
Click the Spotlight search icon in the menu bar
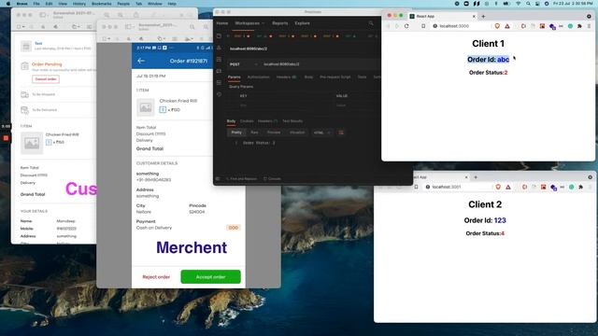[528, 4]
